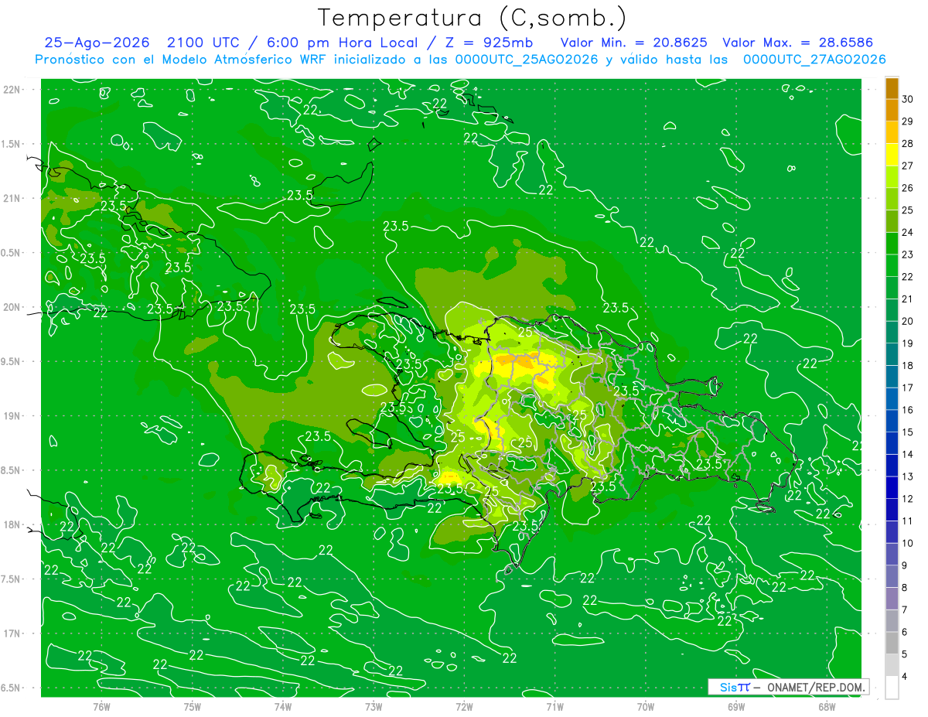Click the "76W" longitude label
The height and width of the screenshot is (717, 928).
101,707
